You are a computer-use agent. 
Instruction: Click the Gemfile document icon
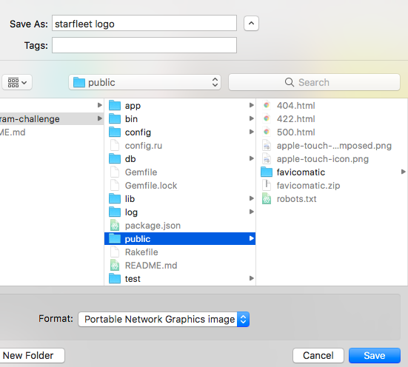click(x=115, y=172)
